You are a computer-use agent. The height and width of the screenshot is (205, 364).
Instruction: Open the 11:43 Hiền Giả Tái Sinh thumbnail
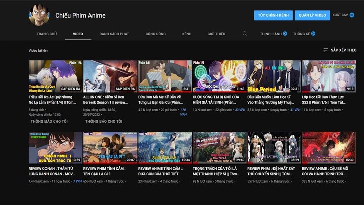(x=219, y=76)
